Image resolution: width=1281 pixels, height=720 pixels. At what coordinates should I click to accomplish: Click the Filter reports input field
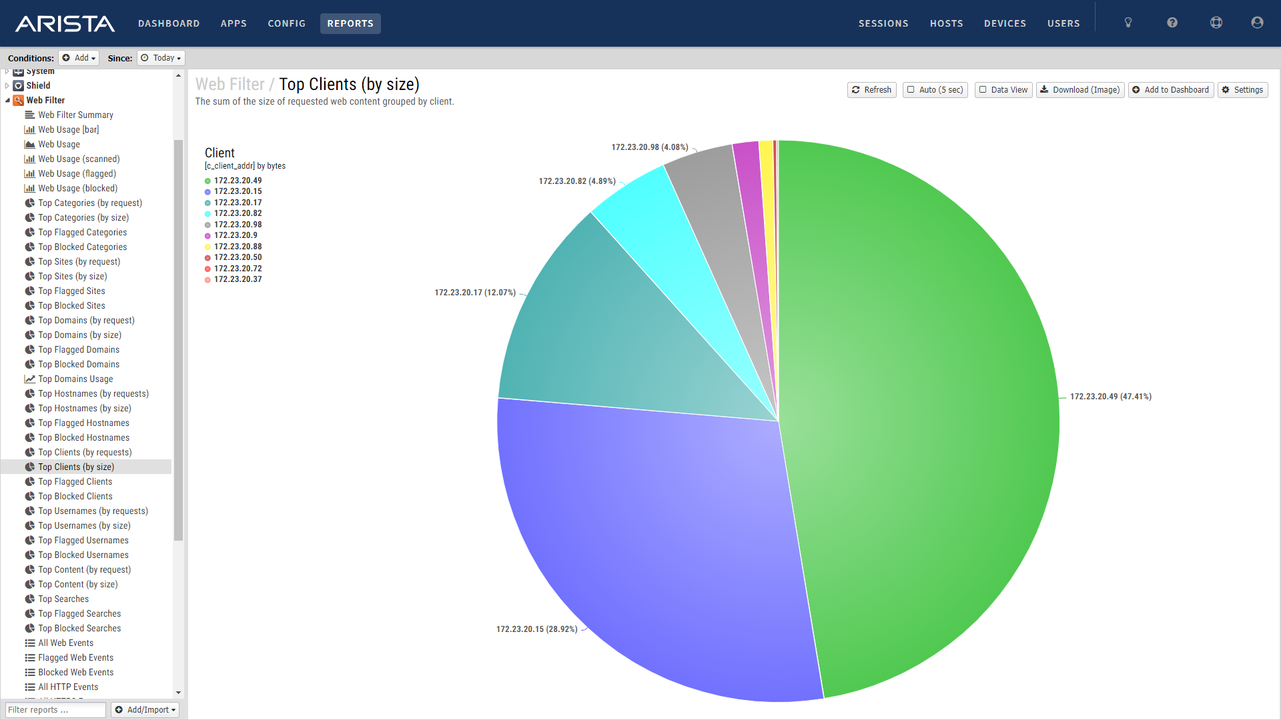[55, 710]
